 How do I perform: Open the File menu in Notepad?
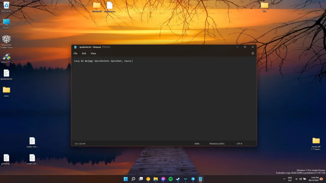pyautogui.click(x=75, y=53)
